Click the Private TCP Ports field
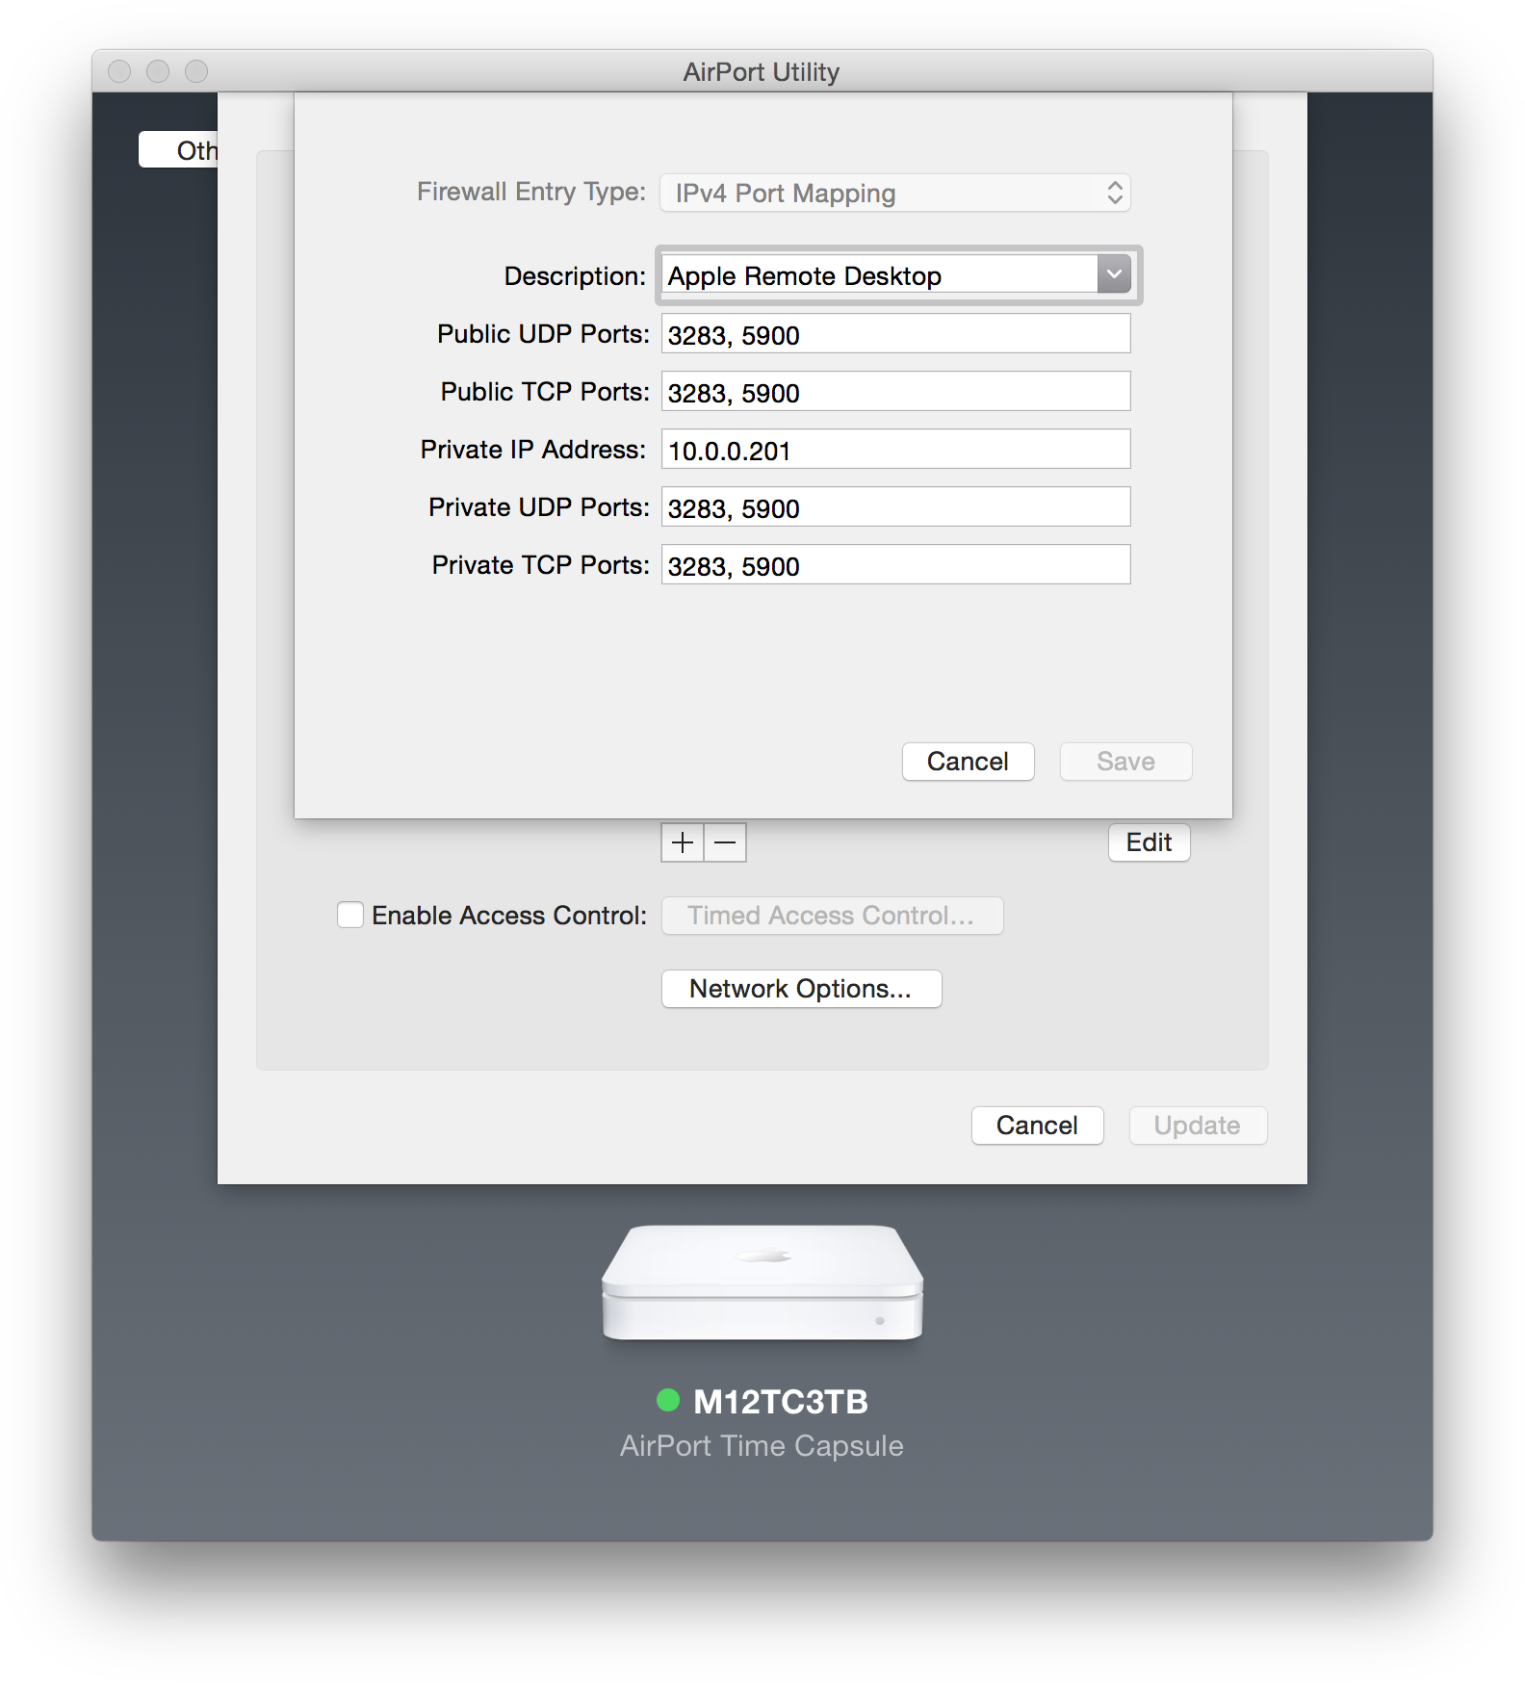 895,565
